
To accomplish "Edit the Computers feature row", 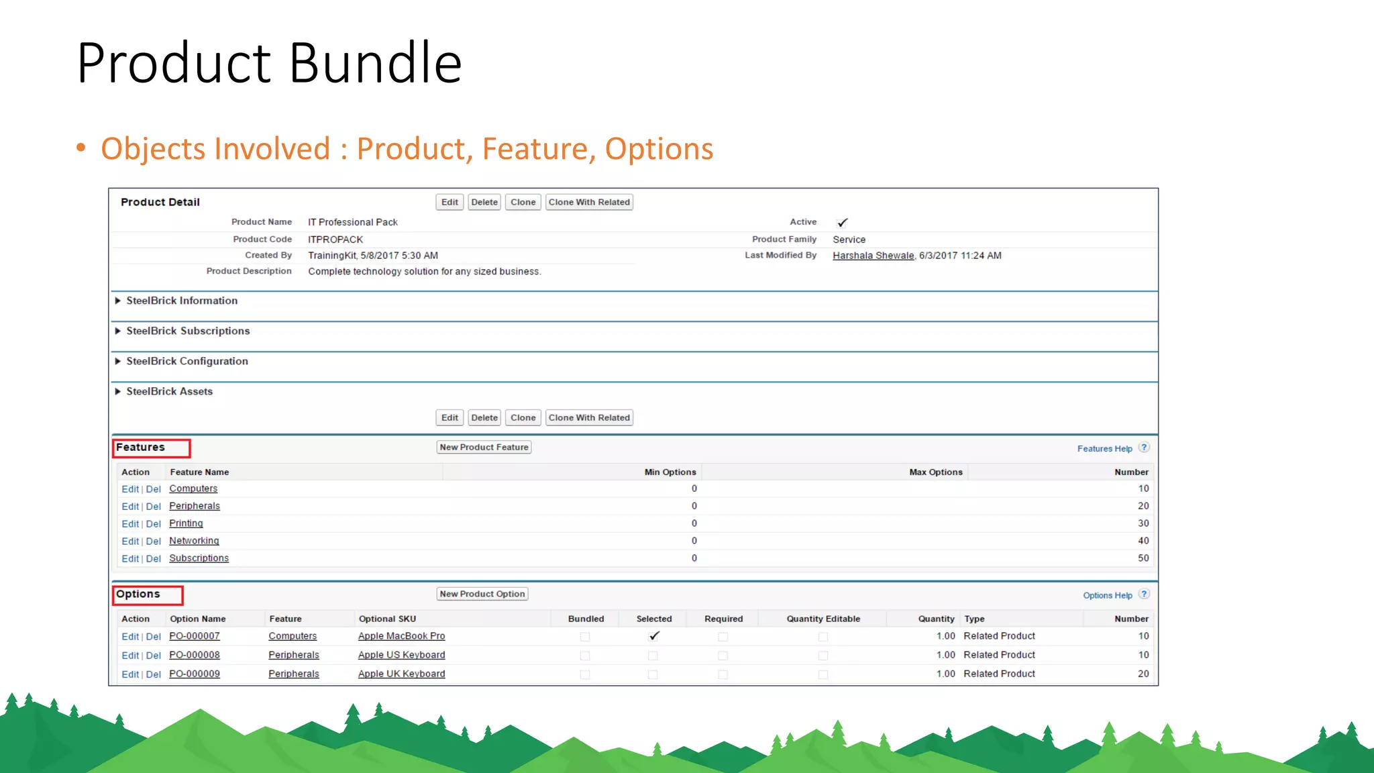I will click(x=130, y=489).
